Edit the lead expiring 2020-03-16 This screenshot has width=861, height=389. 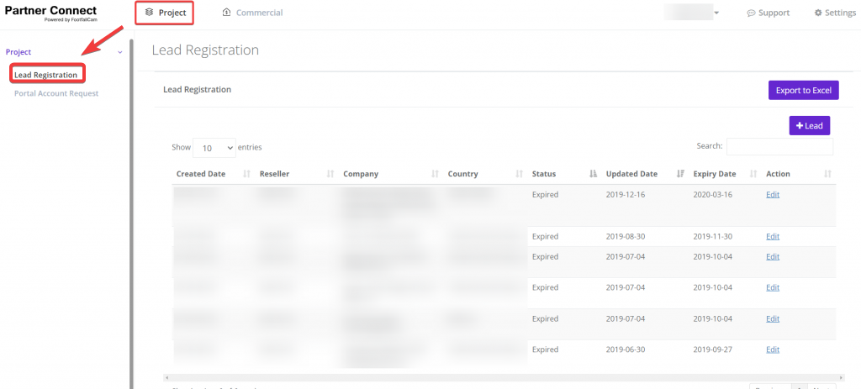tap(773, 195)
